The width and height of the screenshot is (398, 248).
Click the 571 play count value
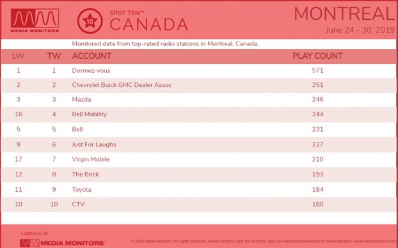click(x=317, y=71)
